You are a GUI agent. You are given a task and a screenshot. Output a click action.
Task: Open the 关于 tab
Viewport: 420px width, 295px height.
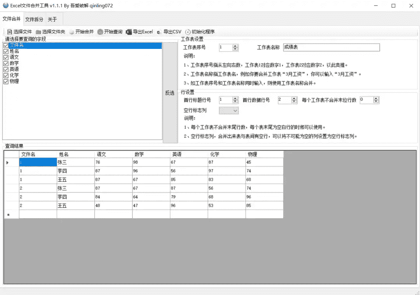[x=52, y=19]
